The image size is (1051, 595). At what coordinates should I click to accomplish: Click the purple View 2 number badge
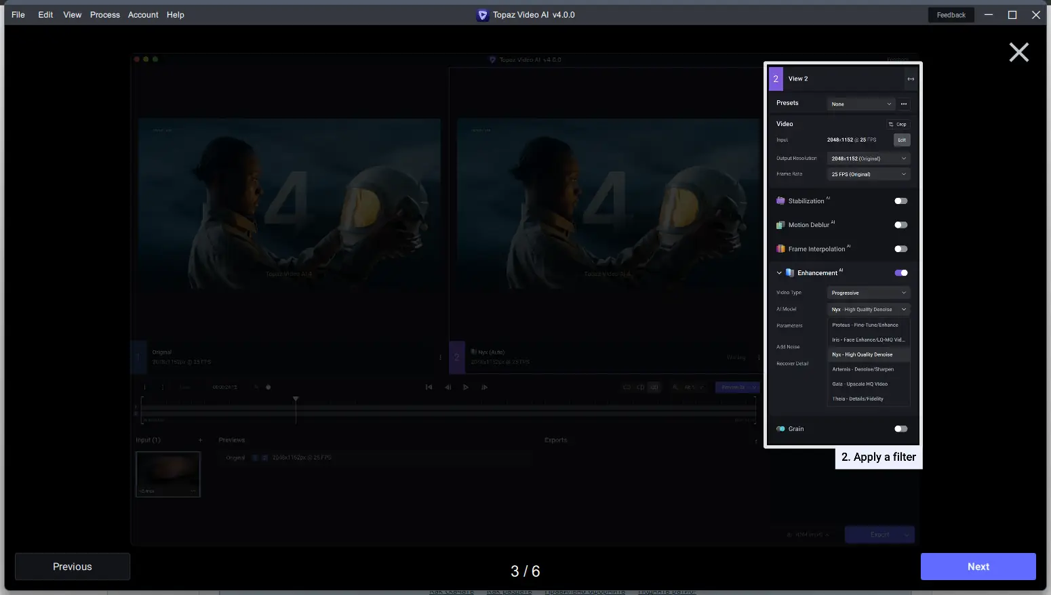pos(776,79)
